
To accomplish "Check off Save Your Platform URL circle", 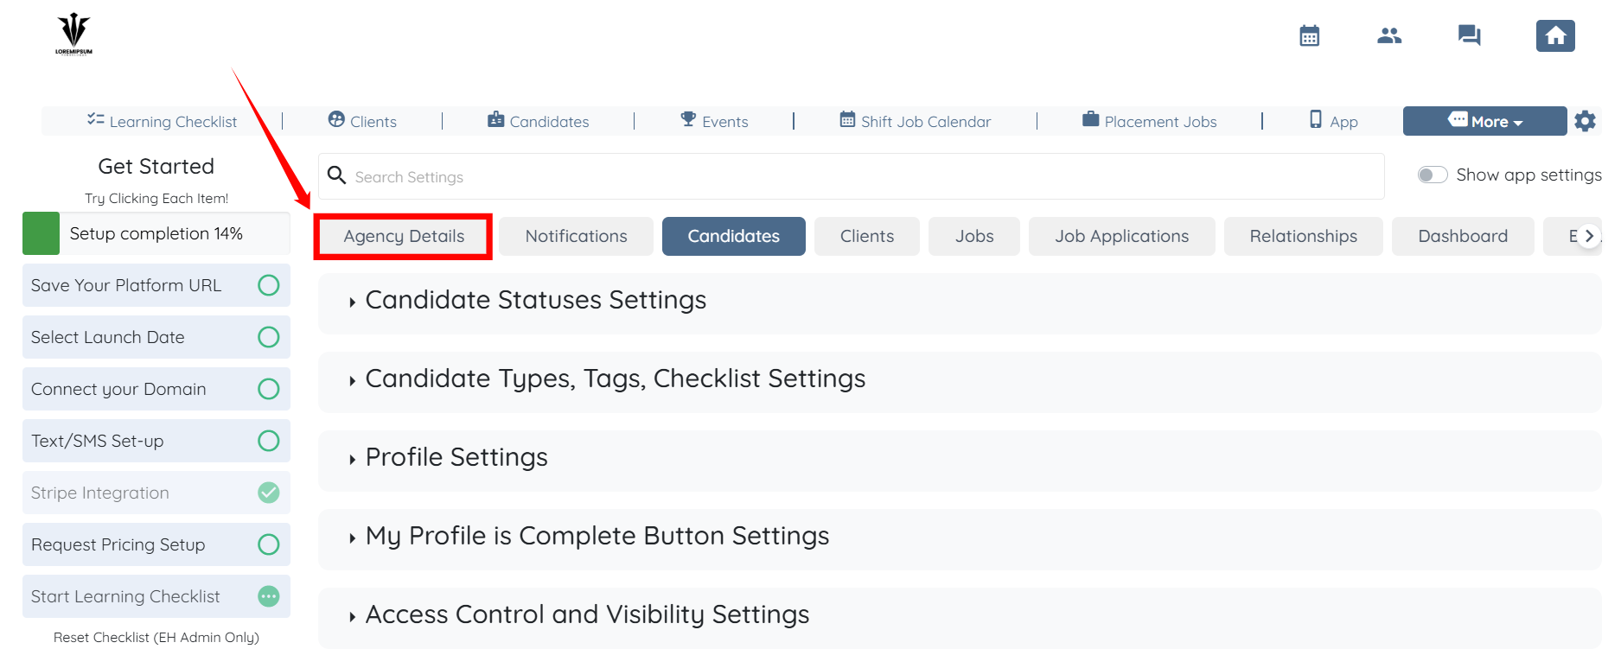I will pyautogui.click(x=269, y=285).
